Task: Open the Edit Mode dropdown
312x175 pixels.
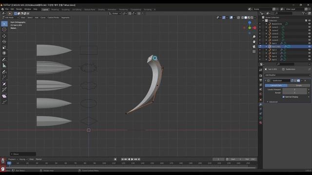Action: (x=10, y=17)
